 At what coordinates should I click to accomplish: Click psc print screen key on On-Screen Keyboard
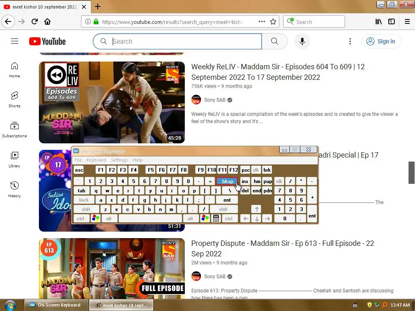pyautogui.click(x=245, y=170)
